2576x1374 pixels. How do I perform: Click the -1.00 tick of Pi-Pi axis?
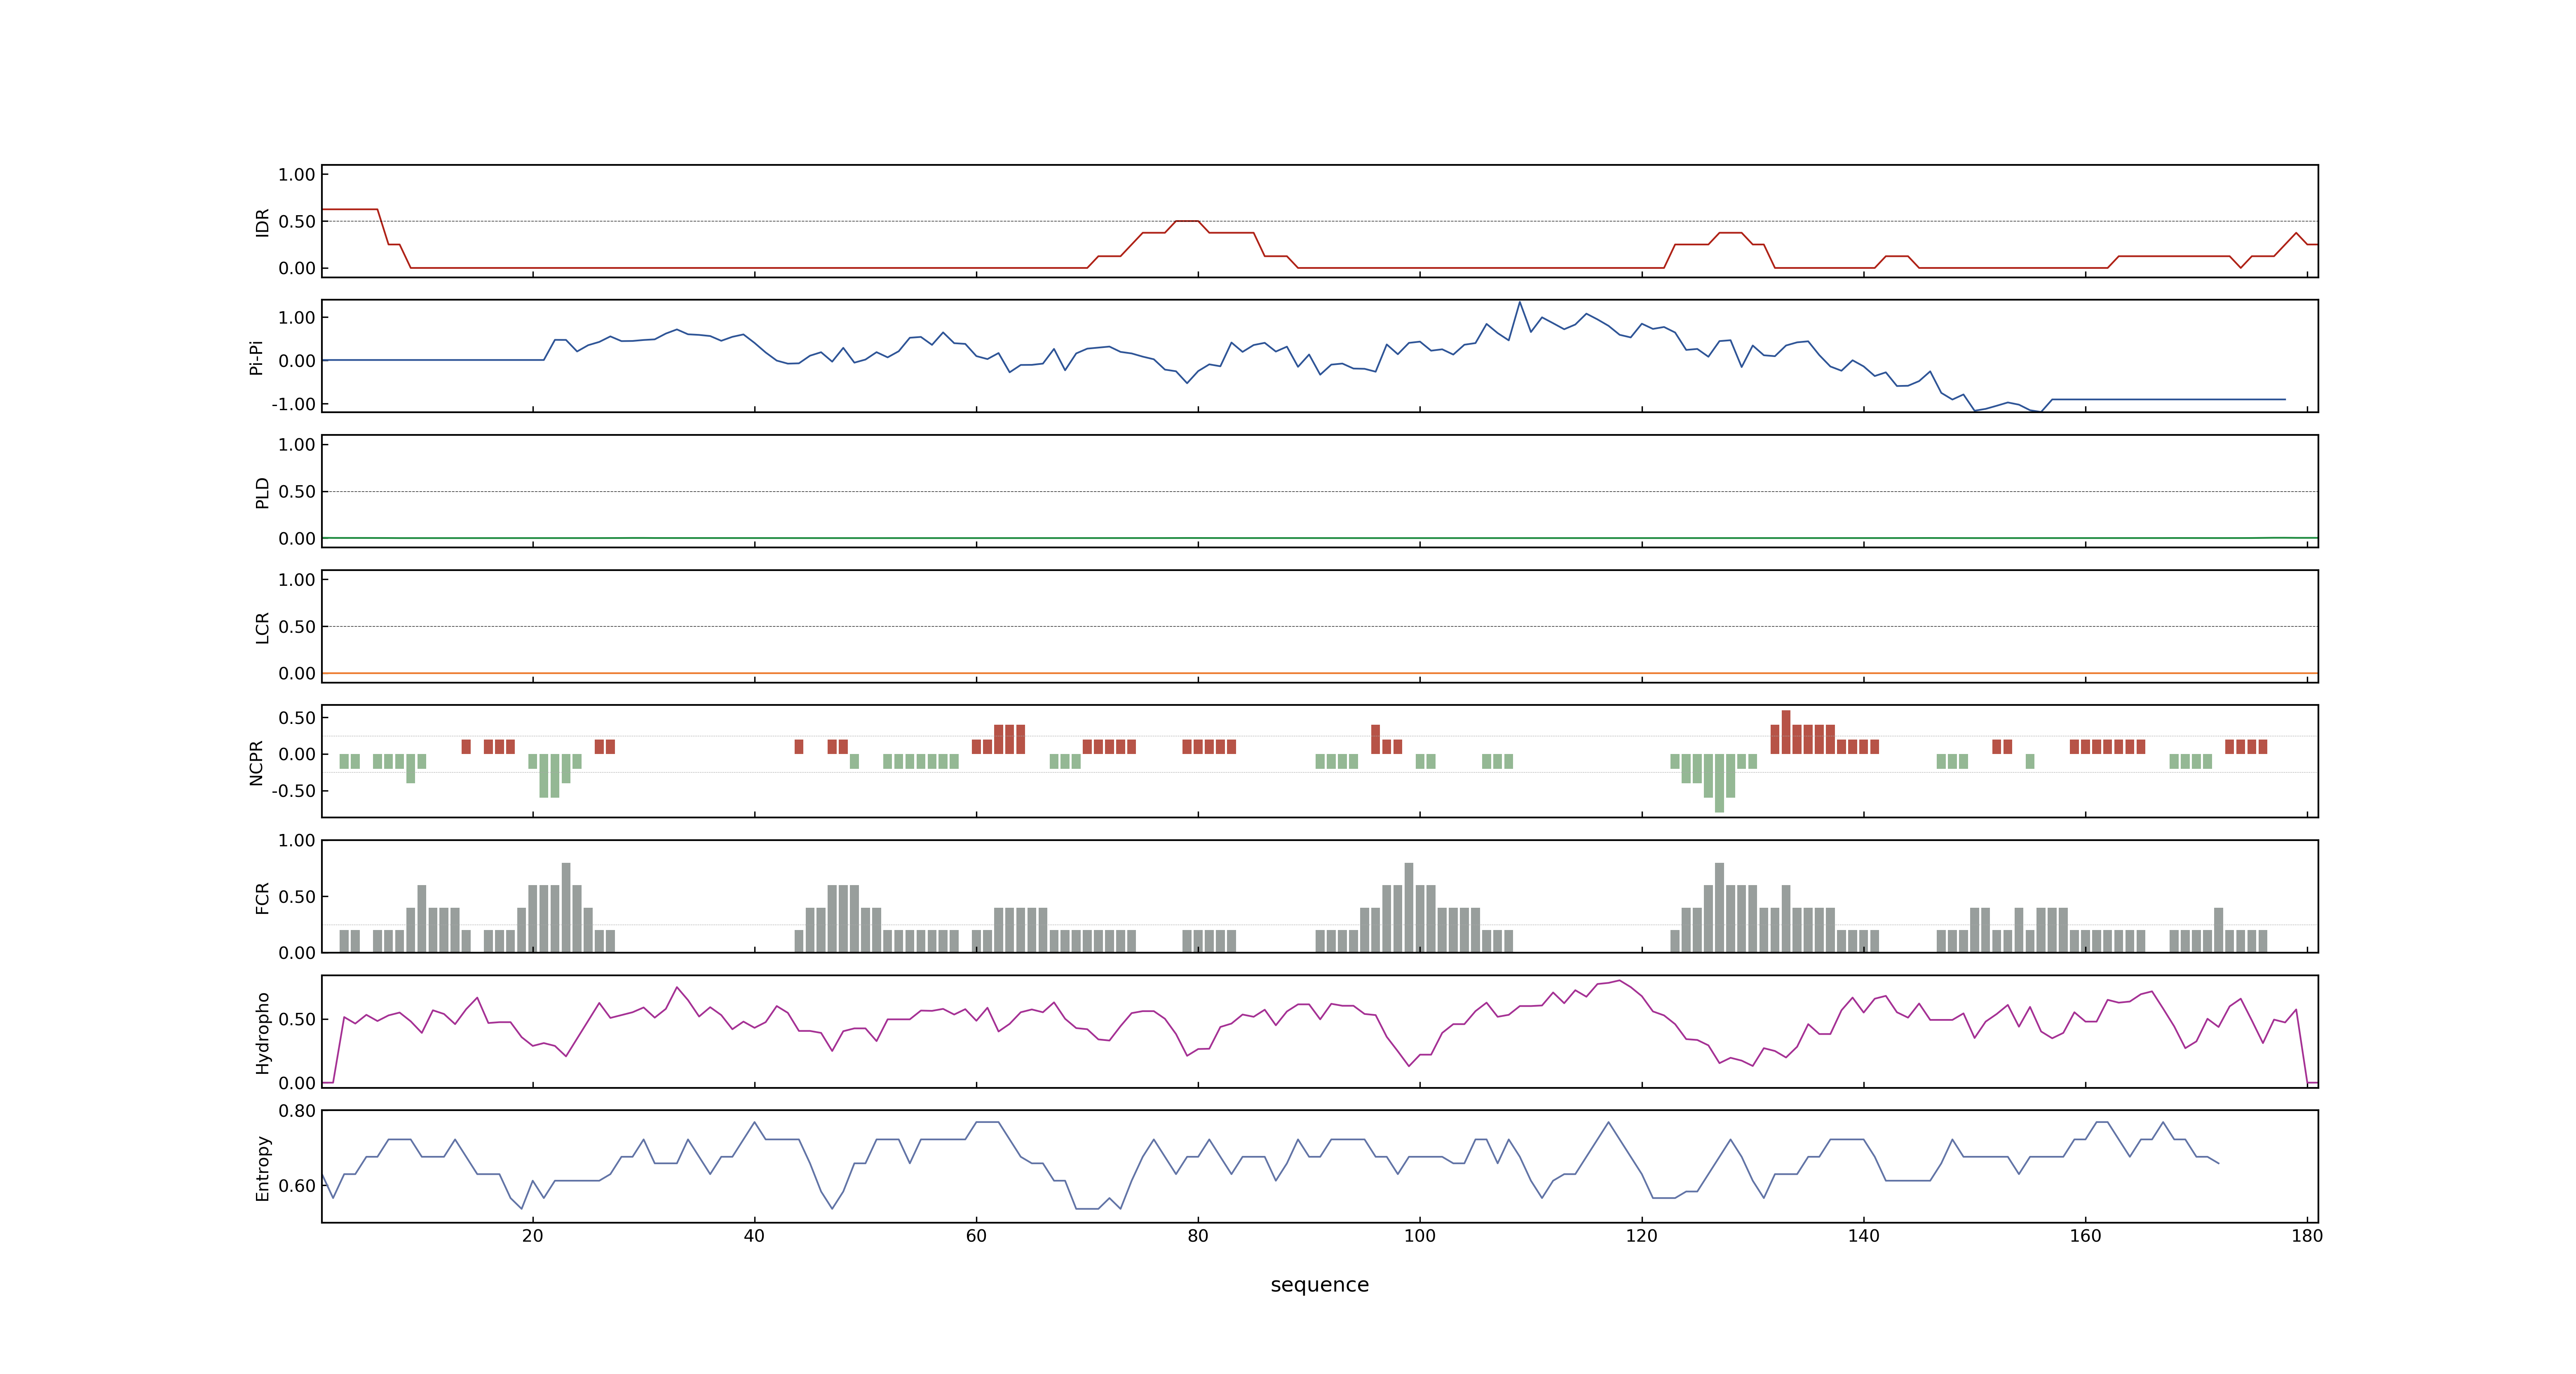click(293, 404)
